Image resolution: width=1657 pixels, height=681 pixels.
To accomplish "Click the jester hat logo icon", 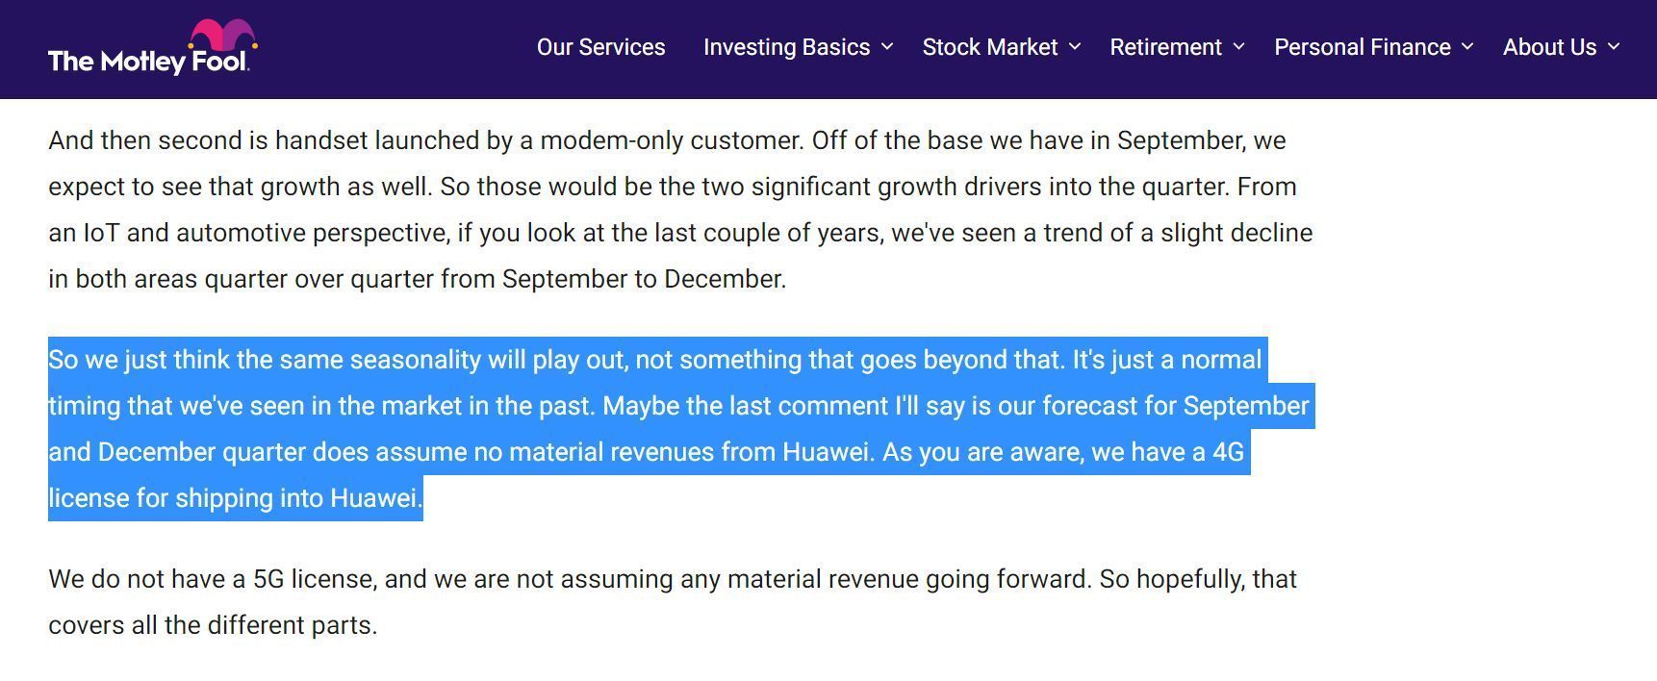I will click(x=223, y=35).
